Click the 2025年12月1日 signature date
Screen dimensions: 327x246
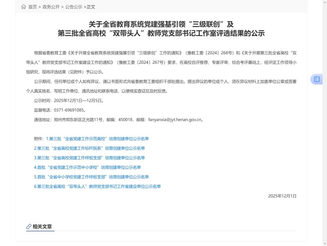[282, 196]
